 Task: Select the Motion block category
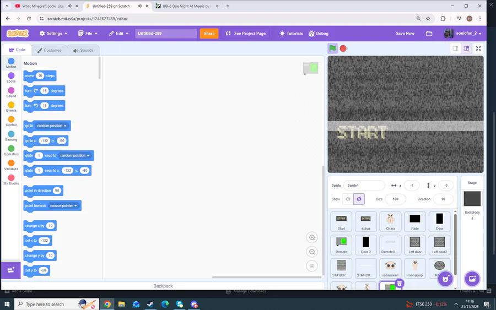(x=11, y=63)
